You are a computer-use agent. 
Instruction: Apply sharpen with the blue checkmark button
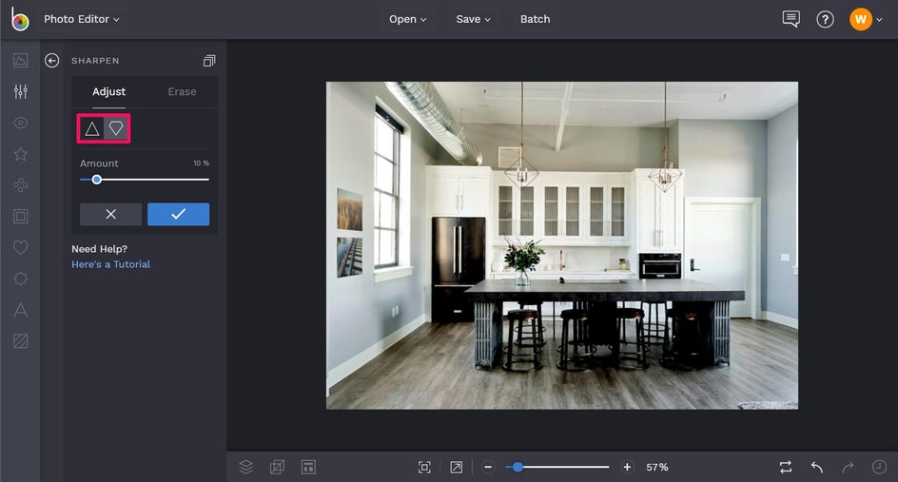click(x=178, y=214)
